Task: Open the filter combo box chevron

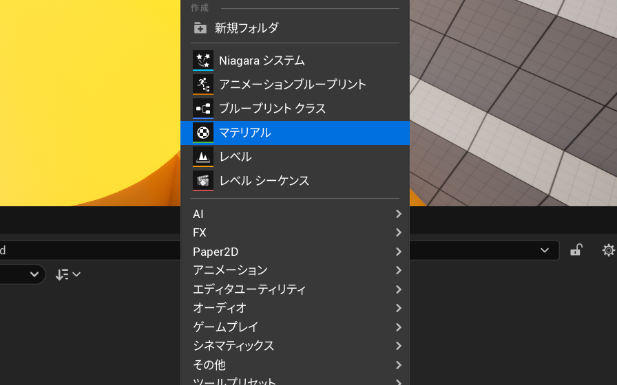Action: [x=34, y=274]
